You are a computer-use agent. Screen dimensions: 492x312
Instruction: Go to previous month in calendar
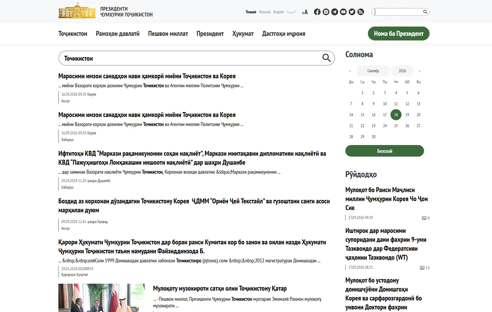point(350,71)
